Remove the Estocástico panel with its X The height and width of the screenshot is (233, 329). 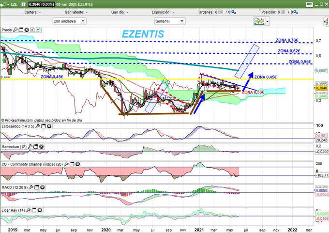[49, 126]
